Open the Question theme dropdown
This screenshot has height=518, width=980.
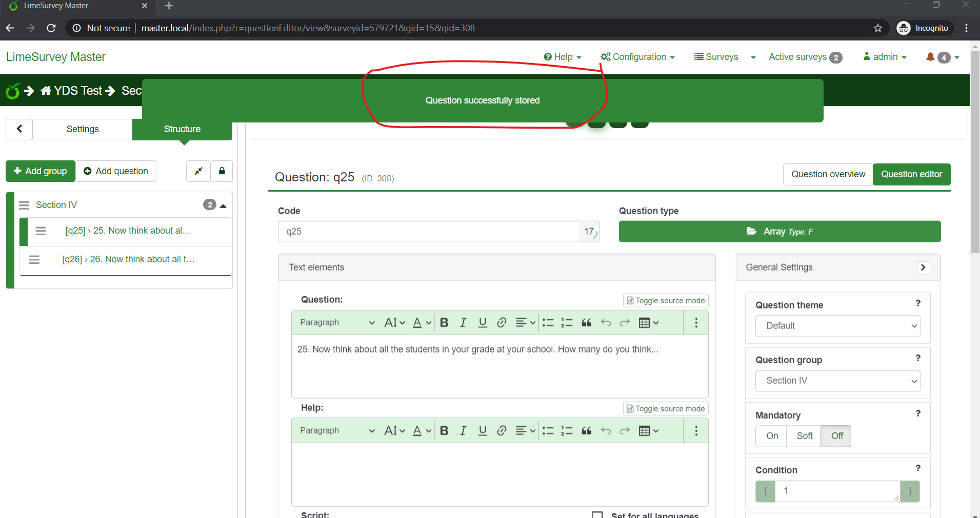pos(837,326)
